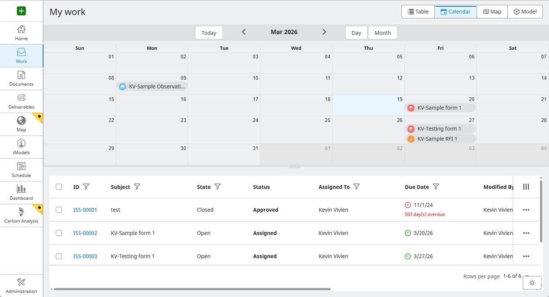549x297 pixels.
Task: Open row actions menu for ISS-00001
Action: click(526, 210)
